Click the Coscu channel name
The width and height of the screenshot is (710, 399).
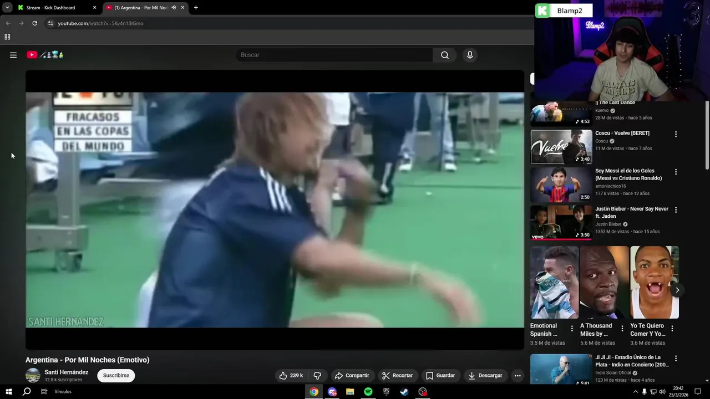point(602,141)
